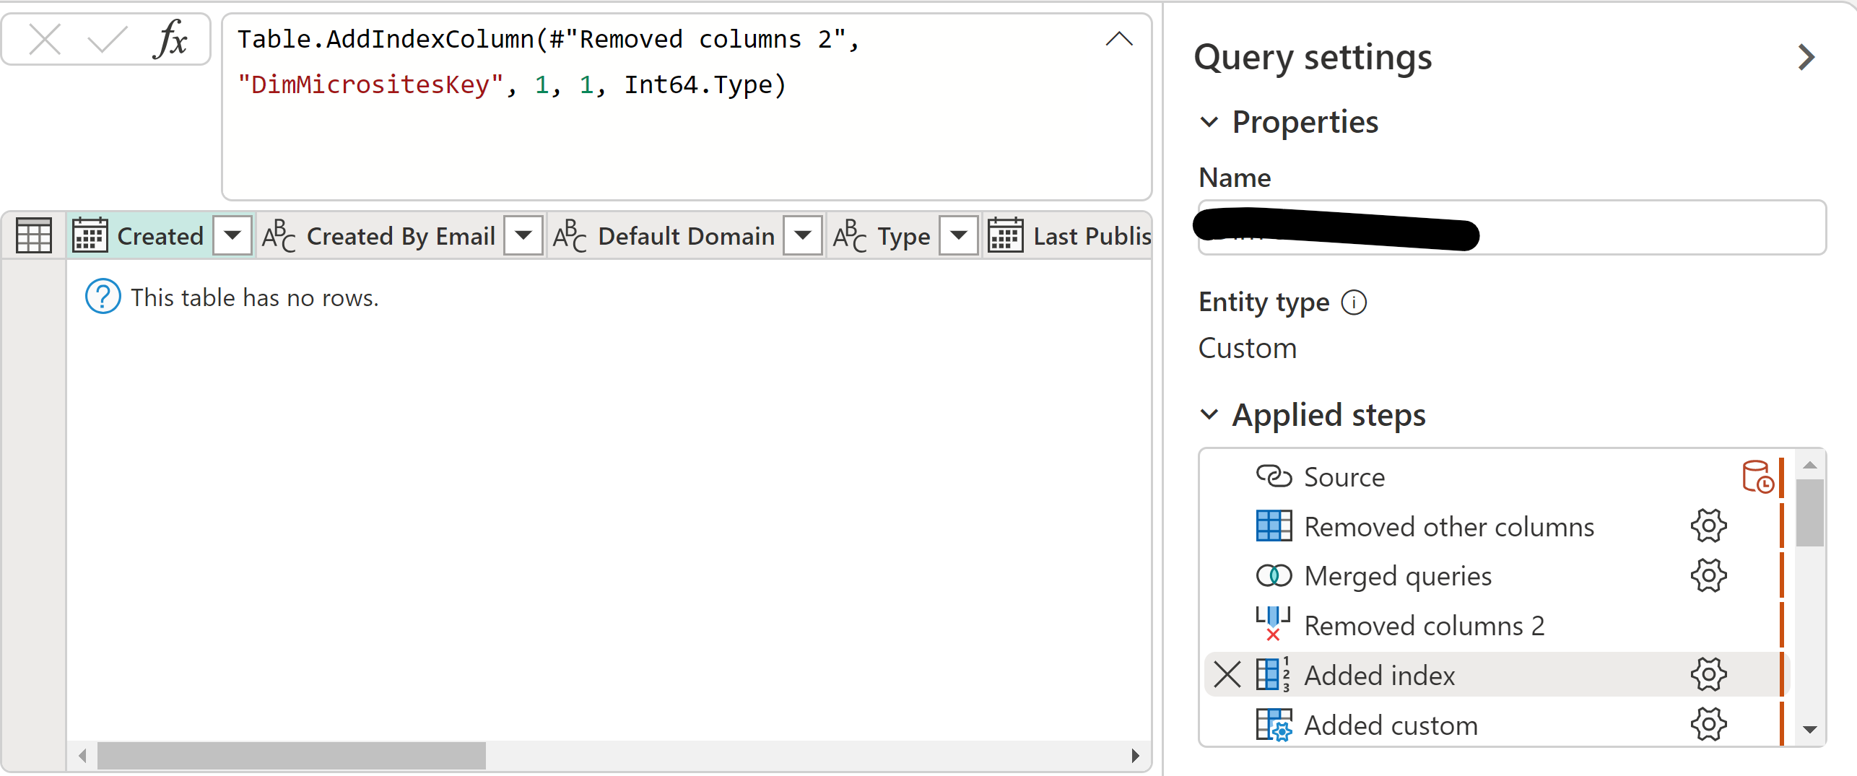Click the merge circles icon of Merged queries
This screenshot has height=776, width=1857.
click(x=1274, y=575)
